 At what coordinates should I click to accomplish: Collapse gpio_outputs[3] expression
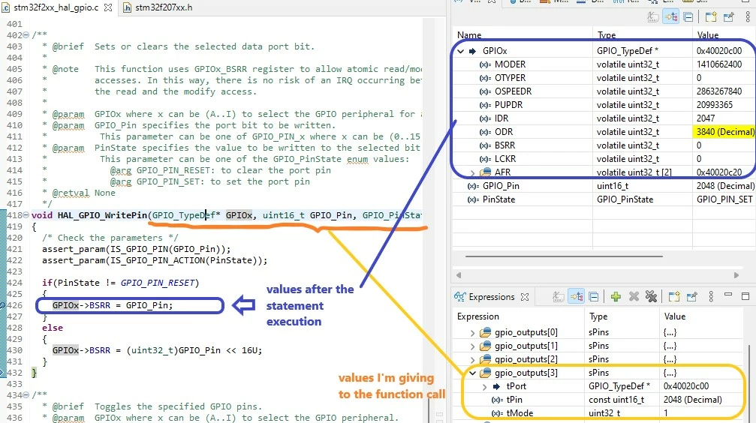pyautogui.click(x=472, y=373)
